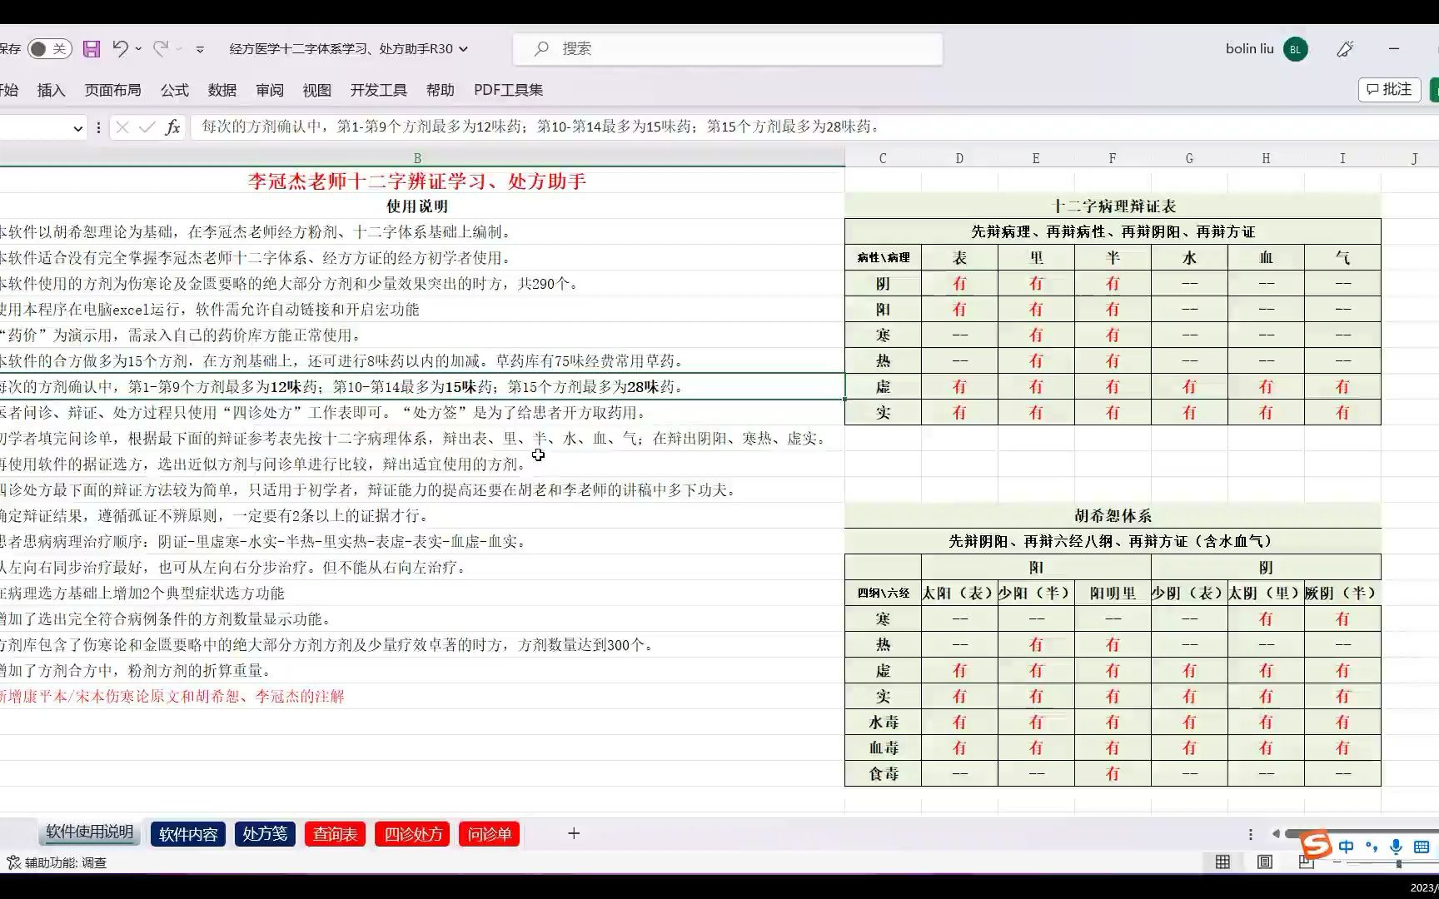Switch to 处方笺 sheet tab

pyautogui.click(x=265, y=834)
